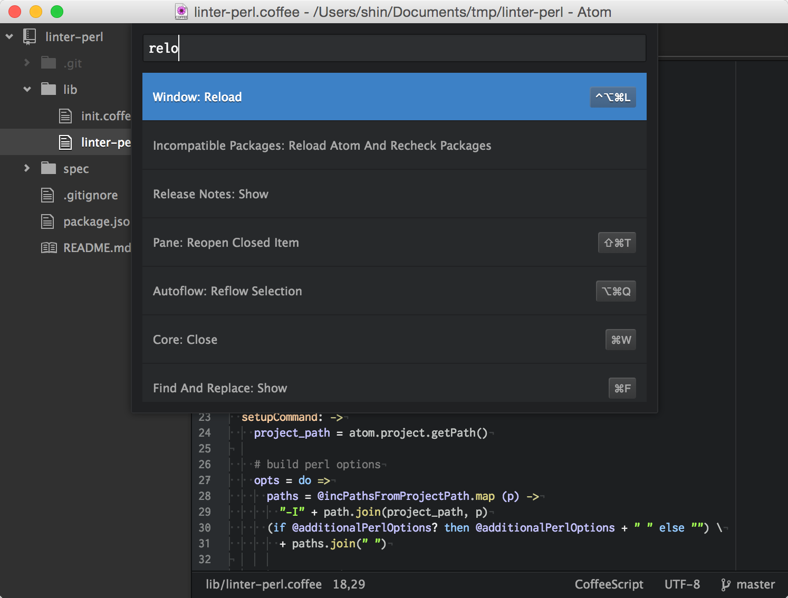Click CoffeeScript grammar selector in status bar
Screen dimensions: 788x598
click(609, 584)
